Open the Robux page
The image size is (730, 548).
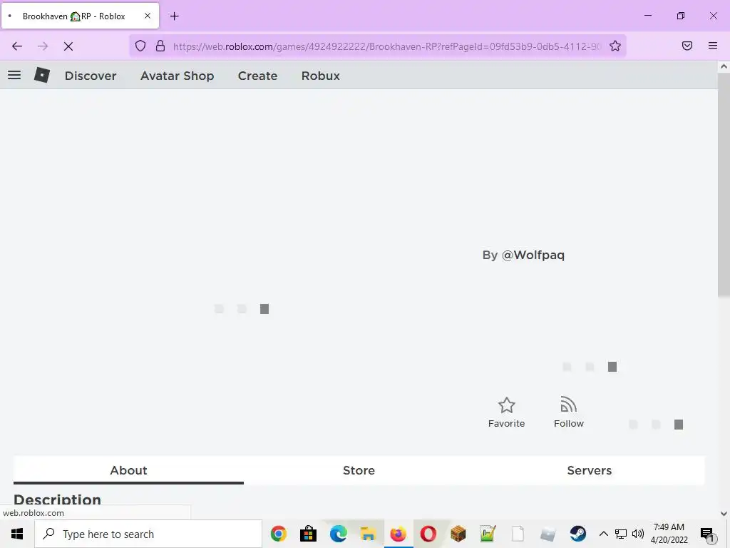pyautogui.click(x=320, y=76)
